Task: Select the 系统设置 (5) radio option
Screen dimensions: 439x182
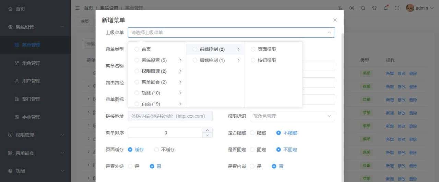Action: (137, 60)
